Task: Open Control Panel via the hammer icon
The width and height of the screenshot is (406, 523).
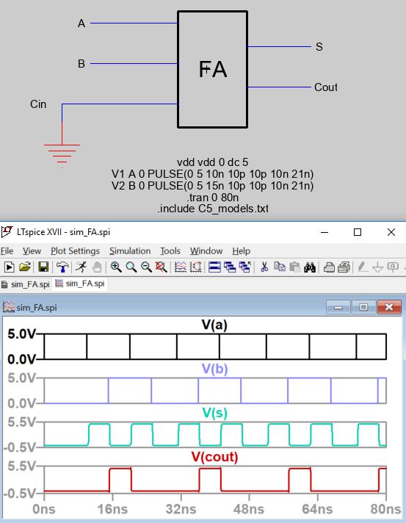Action: click(62, 267)
